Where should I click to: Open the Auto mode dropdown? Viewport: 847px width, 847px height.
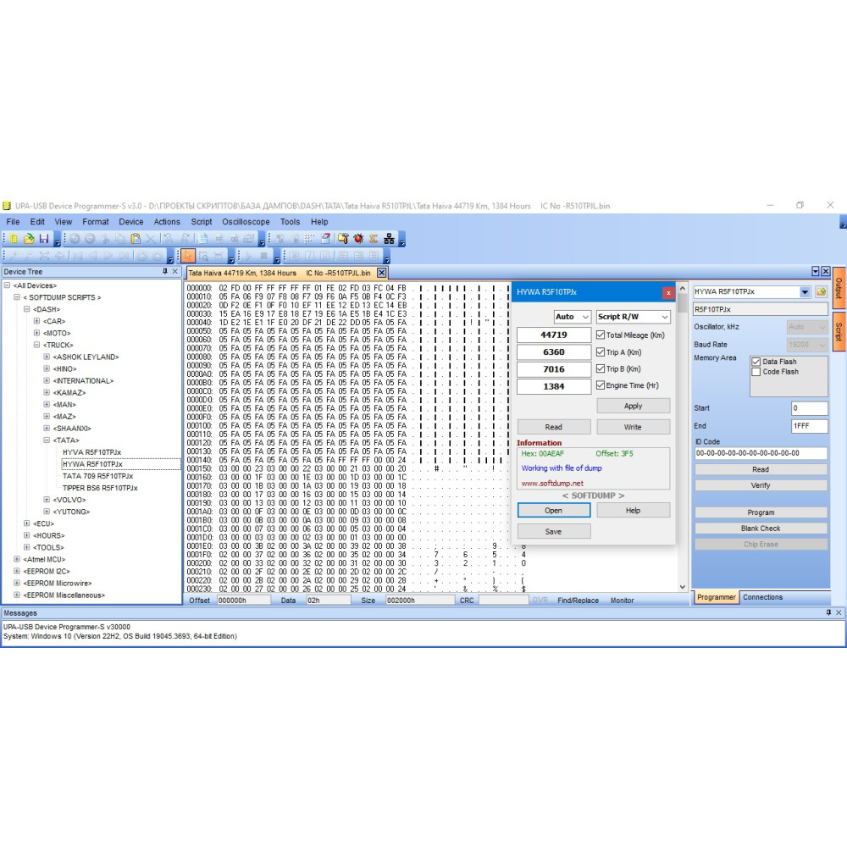tap(572, 317)
